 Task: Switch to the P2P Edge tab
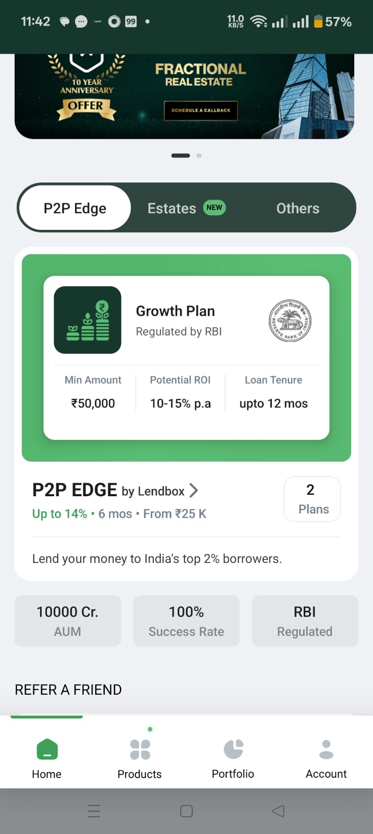75,208
